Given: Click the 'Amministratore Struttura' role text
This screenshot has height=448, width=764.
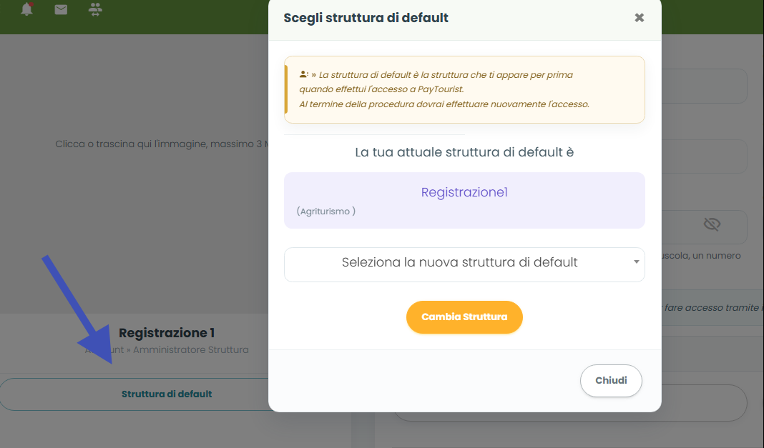Looking at the screenshot, I should click(x=191, y=349).
